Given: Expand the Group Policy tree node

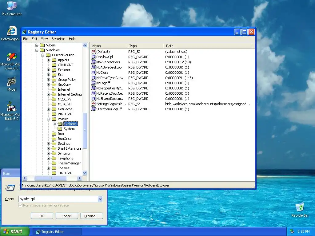Looking at the screenshot, I should click(48, 80).
